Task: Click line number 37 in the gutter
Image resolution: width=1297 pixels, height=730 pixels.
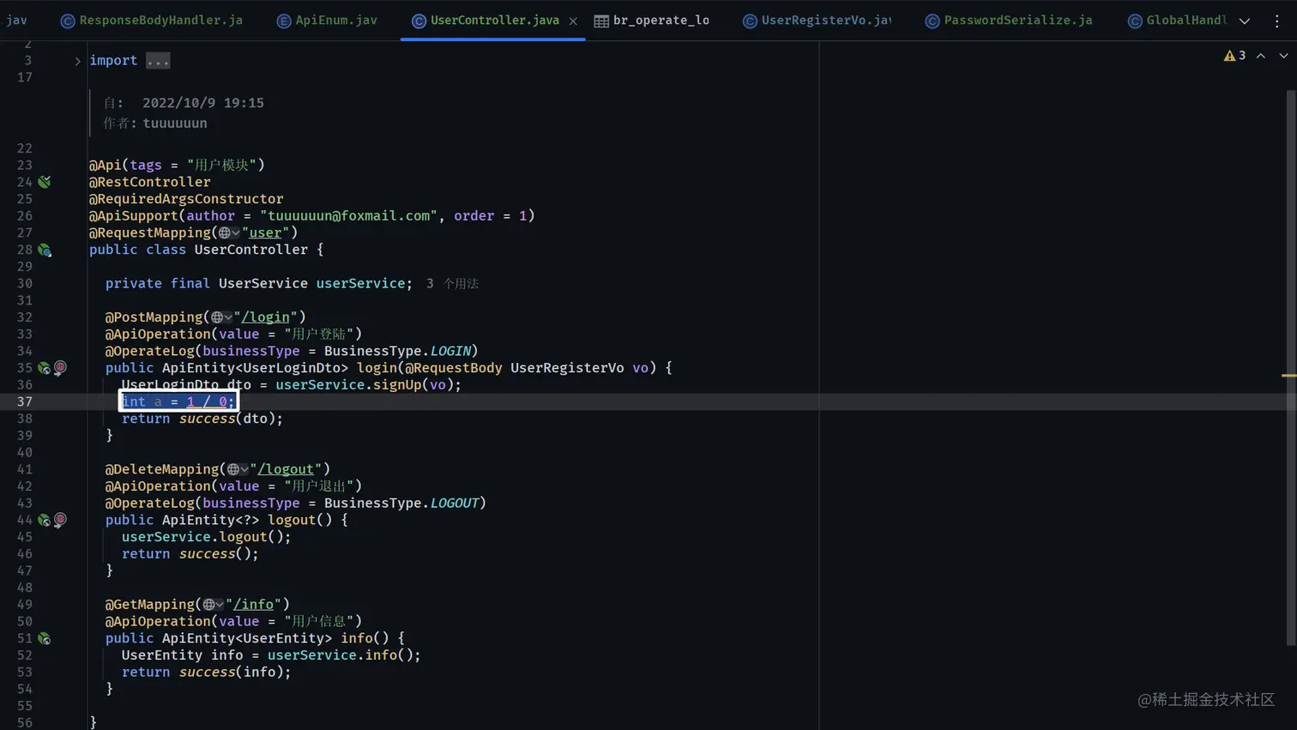Action: click(x=24, y=401)
